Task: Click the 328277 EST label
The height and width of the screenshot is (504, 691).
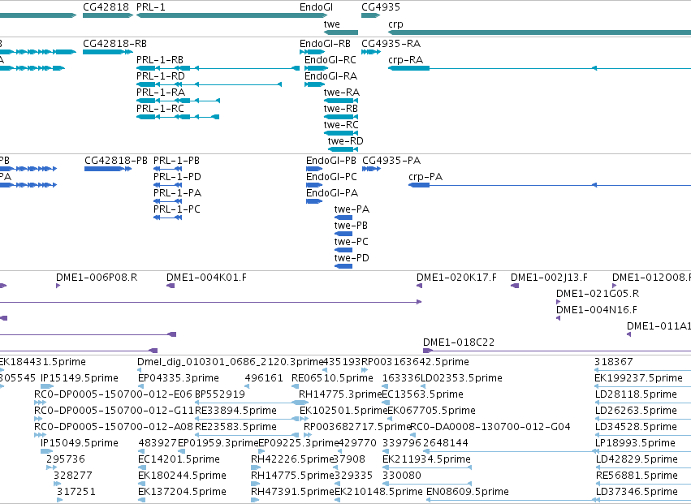Action: coord(73,476)
